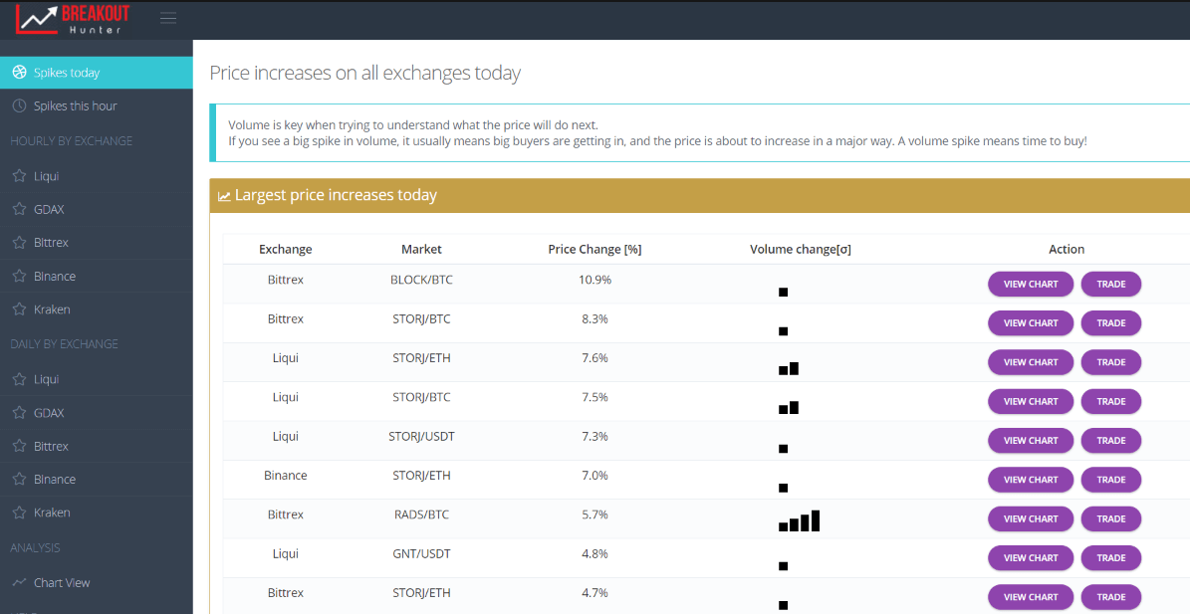Click the Market column header

tap(421, 250)
